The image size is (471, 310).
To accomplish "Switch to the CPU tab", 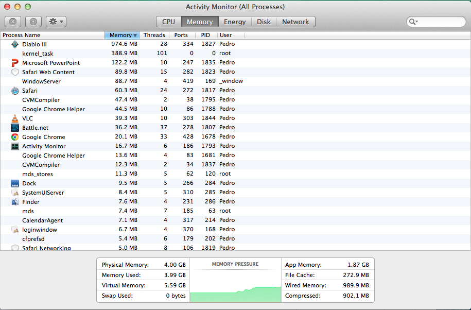I will (x=168, y=22).
